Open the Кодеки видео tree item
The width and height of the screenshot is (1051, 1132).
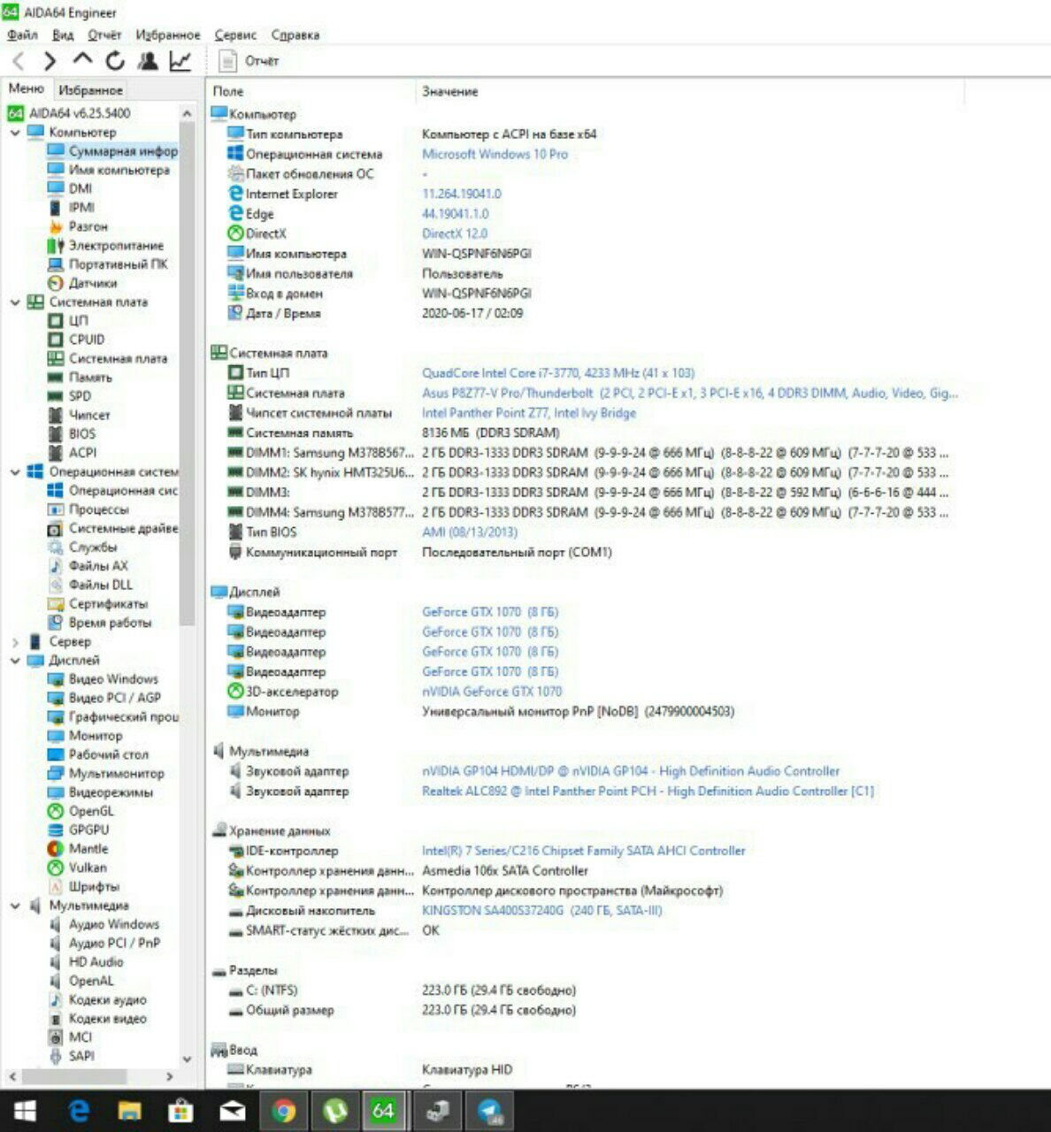[97, 1019]
